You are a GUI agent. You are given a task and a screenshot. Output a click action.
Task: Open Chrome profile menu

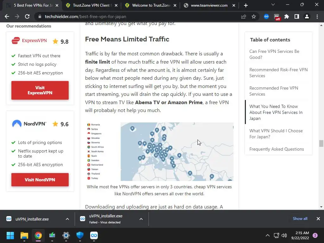307,16
